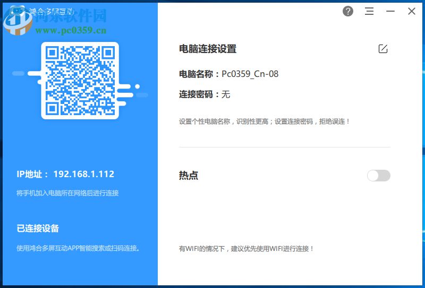This screenshot has width=425, height=288.
Task: Click the 鸿合多屏互动 app logo icon
Action: [17, 11]
